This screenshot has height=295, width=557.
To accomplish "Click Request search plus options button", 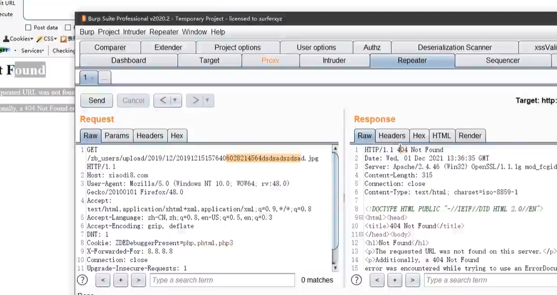I will click(x=121, y=280).
